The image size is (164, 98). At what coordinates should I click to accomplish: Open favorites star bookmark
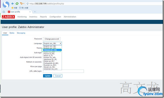[x=14, y=8]
